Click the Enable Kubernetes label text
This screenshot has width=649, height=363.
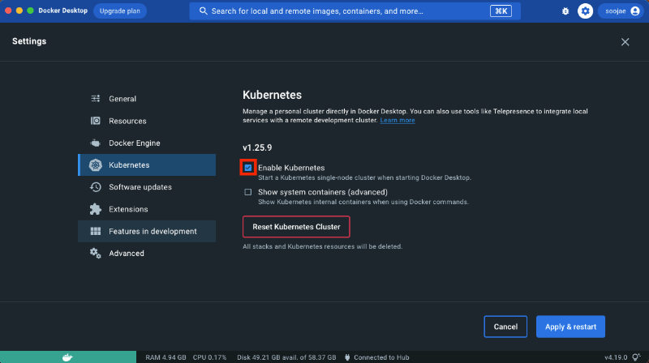[x=291, y=168]
